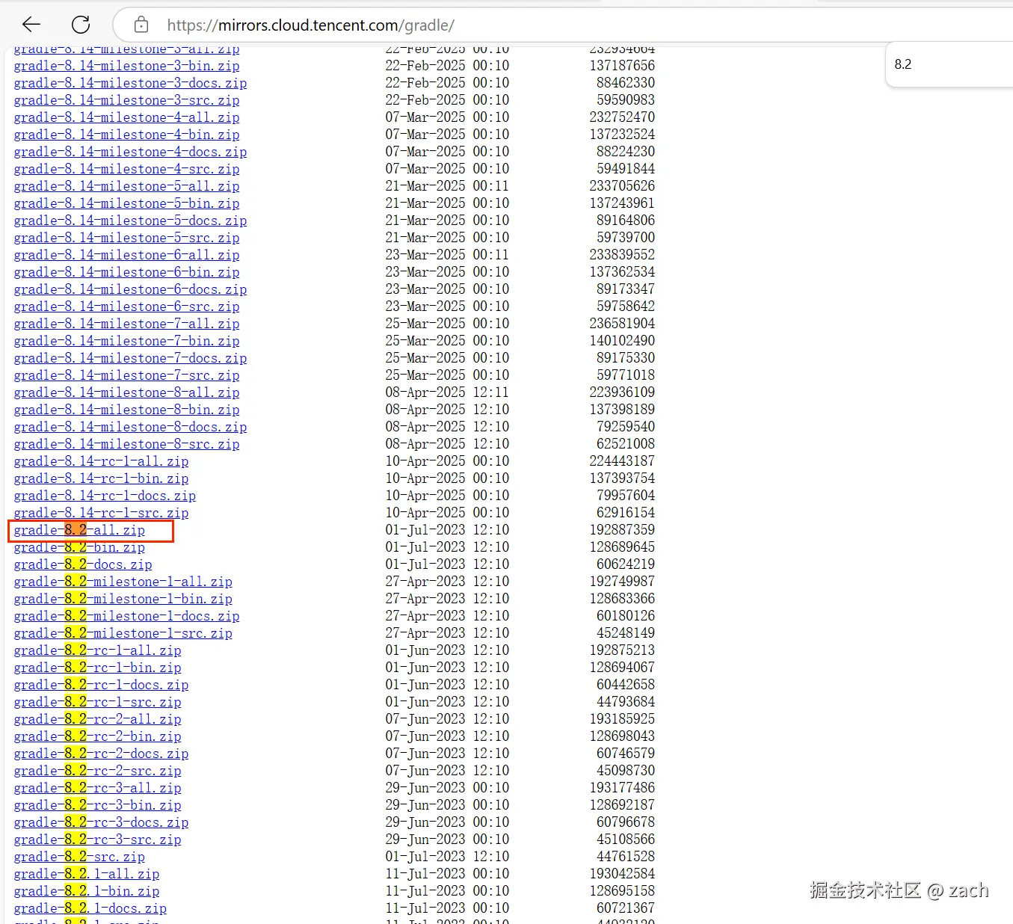Open gradle-8.14-milestone-6-all.zip
Viewport: 1013px width, 924px height.
coord(127,255)
